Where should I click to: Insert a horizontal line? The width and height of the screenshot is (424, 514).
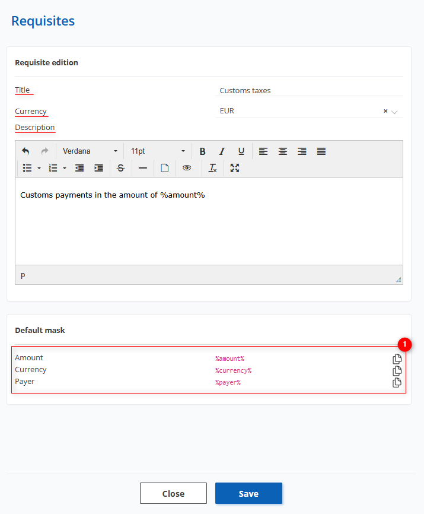pos(143,168)
